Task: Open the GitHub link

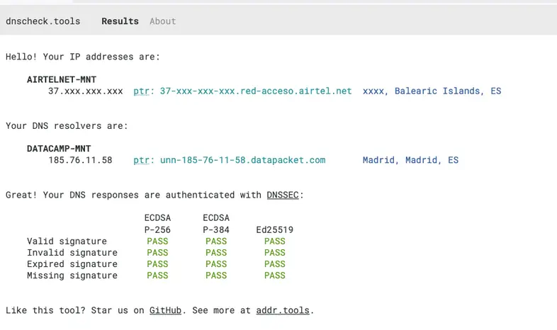Action: [165, 310]
